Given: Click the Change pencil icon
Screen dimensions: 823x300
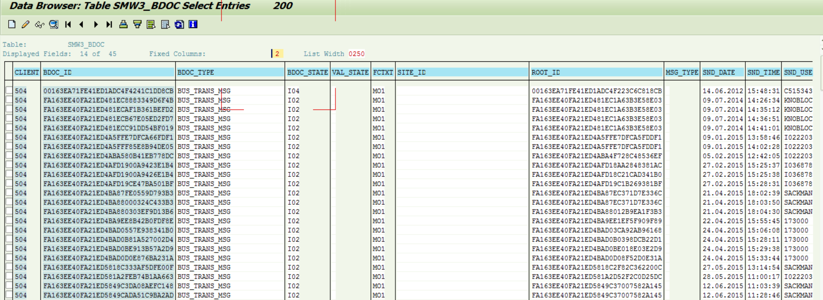Looking at the screenshot, I should (x=26, y=24).
